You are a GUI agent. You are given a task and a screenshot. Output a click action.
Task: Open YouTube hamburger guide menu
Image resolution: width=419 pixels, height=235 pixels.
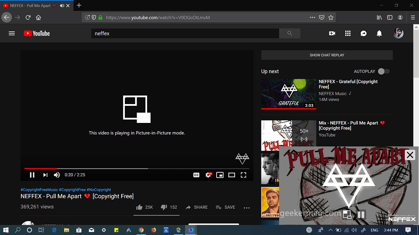(x=12, y=33)
